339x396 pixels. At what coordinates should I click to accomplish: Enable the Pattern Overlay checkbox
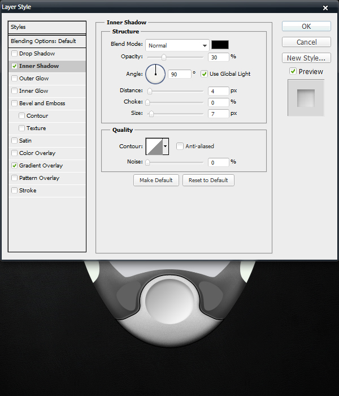[14, 178]
